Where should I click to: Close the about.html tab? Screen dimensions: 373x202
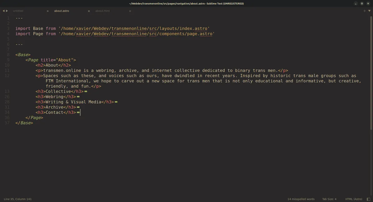click(130, 11)
